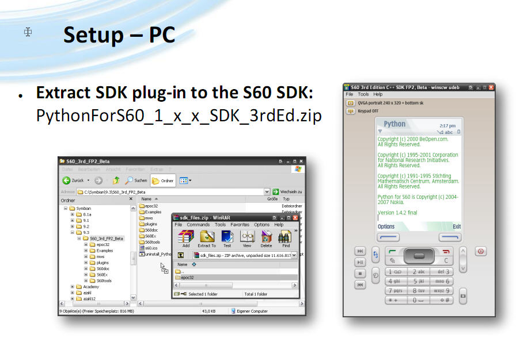The image size is (524, 342).
Task: Click the Wechseln zu go button
Action: tap(287, 192)
